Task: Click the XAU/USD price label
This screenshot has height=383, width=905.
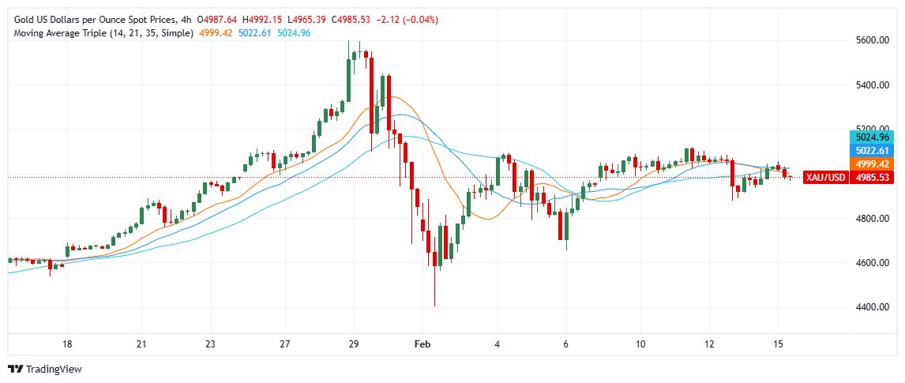Action: [x=826, y=178]
